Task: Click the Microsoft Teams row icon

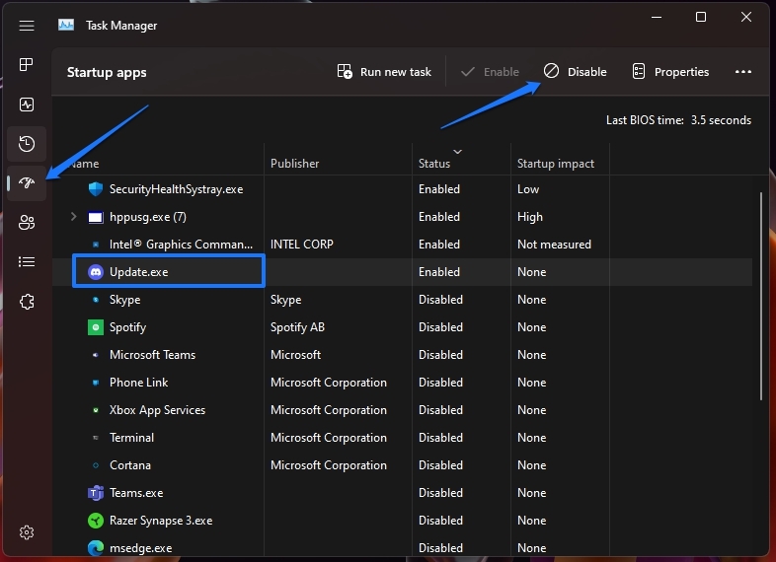Action: pos(96,355)
